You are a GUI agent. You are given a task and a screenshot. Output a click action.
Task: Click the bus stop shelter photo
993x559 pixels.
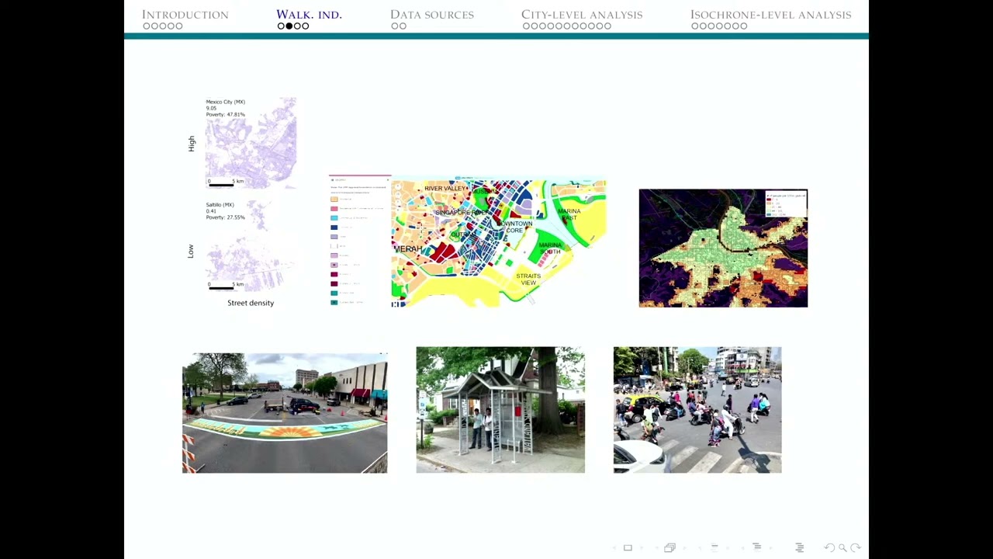click(x=500, y=410)
